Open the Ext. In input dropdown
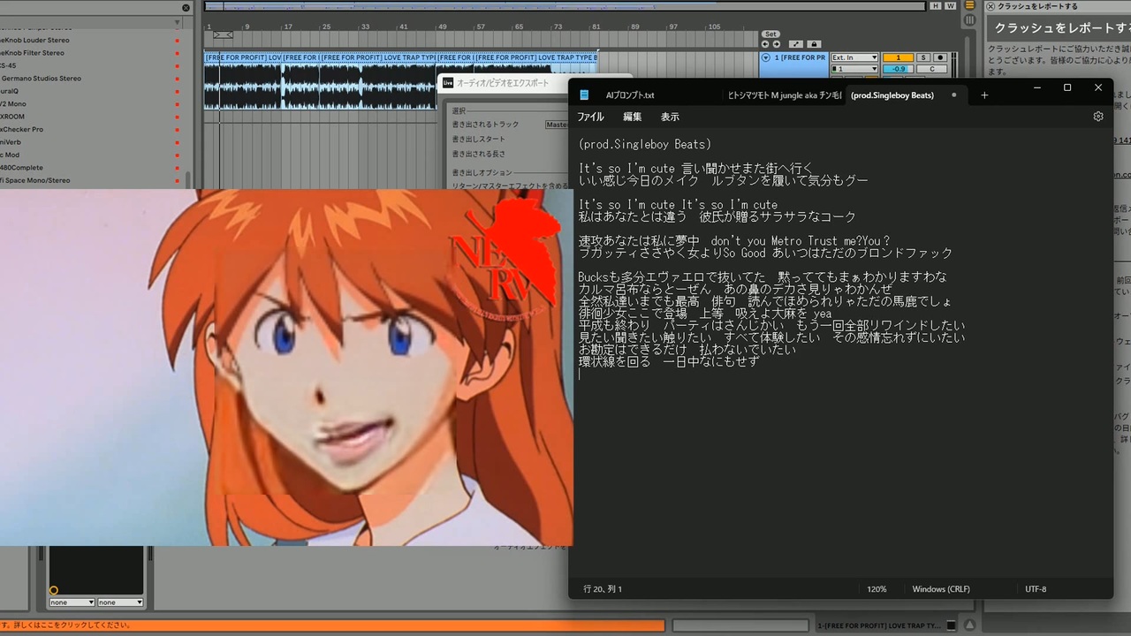This screenshot has height=636, width=1131. coord(854,57)
